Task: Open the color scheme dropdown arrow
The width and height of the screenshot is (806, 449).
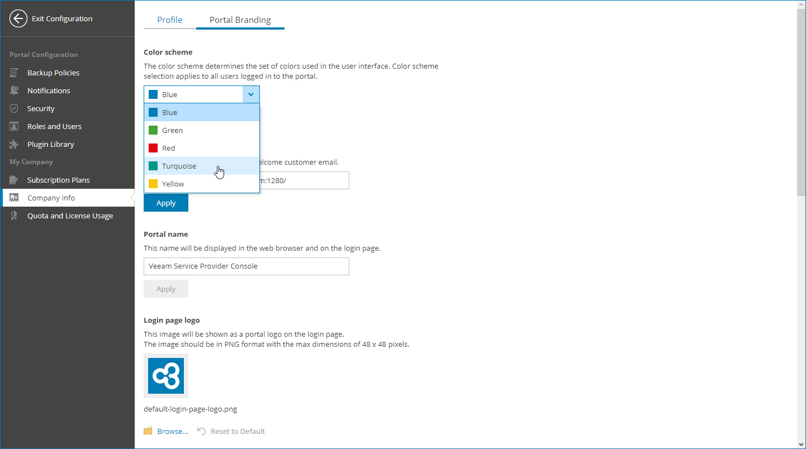Action: pos(250,94)
